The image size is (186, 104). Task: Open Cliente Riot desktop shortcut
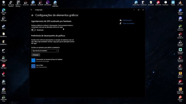point(158,3)
